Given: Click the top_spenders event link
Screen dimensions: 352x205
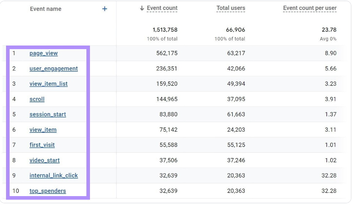Looking at the screenshot, I should [48, 191].
